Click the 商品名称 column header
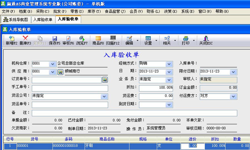The height and width of the screenshot is (150, 250). click(107, 139)
